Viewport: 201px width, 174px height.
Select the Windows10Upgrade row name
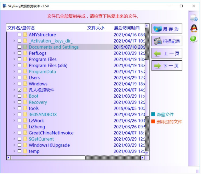[49, 145]
